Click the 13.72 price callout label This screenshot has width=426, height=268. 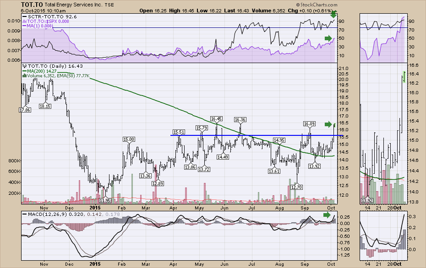pos(204,169)
